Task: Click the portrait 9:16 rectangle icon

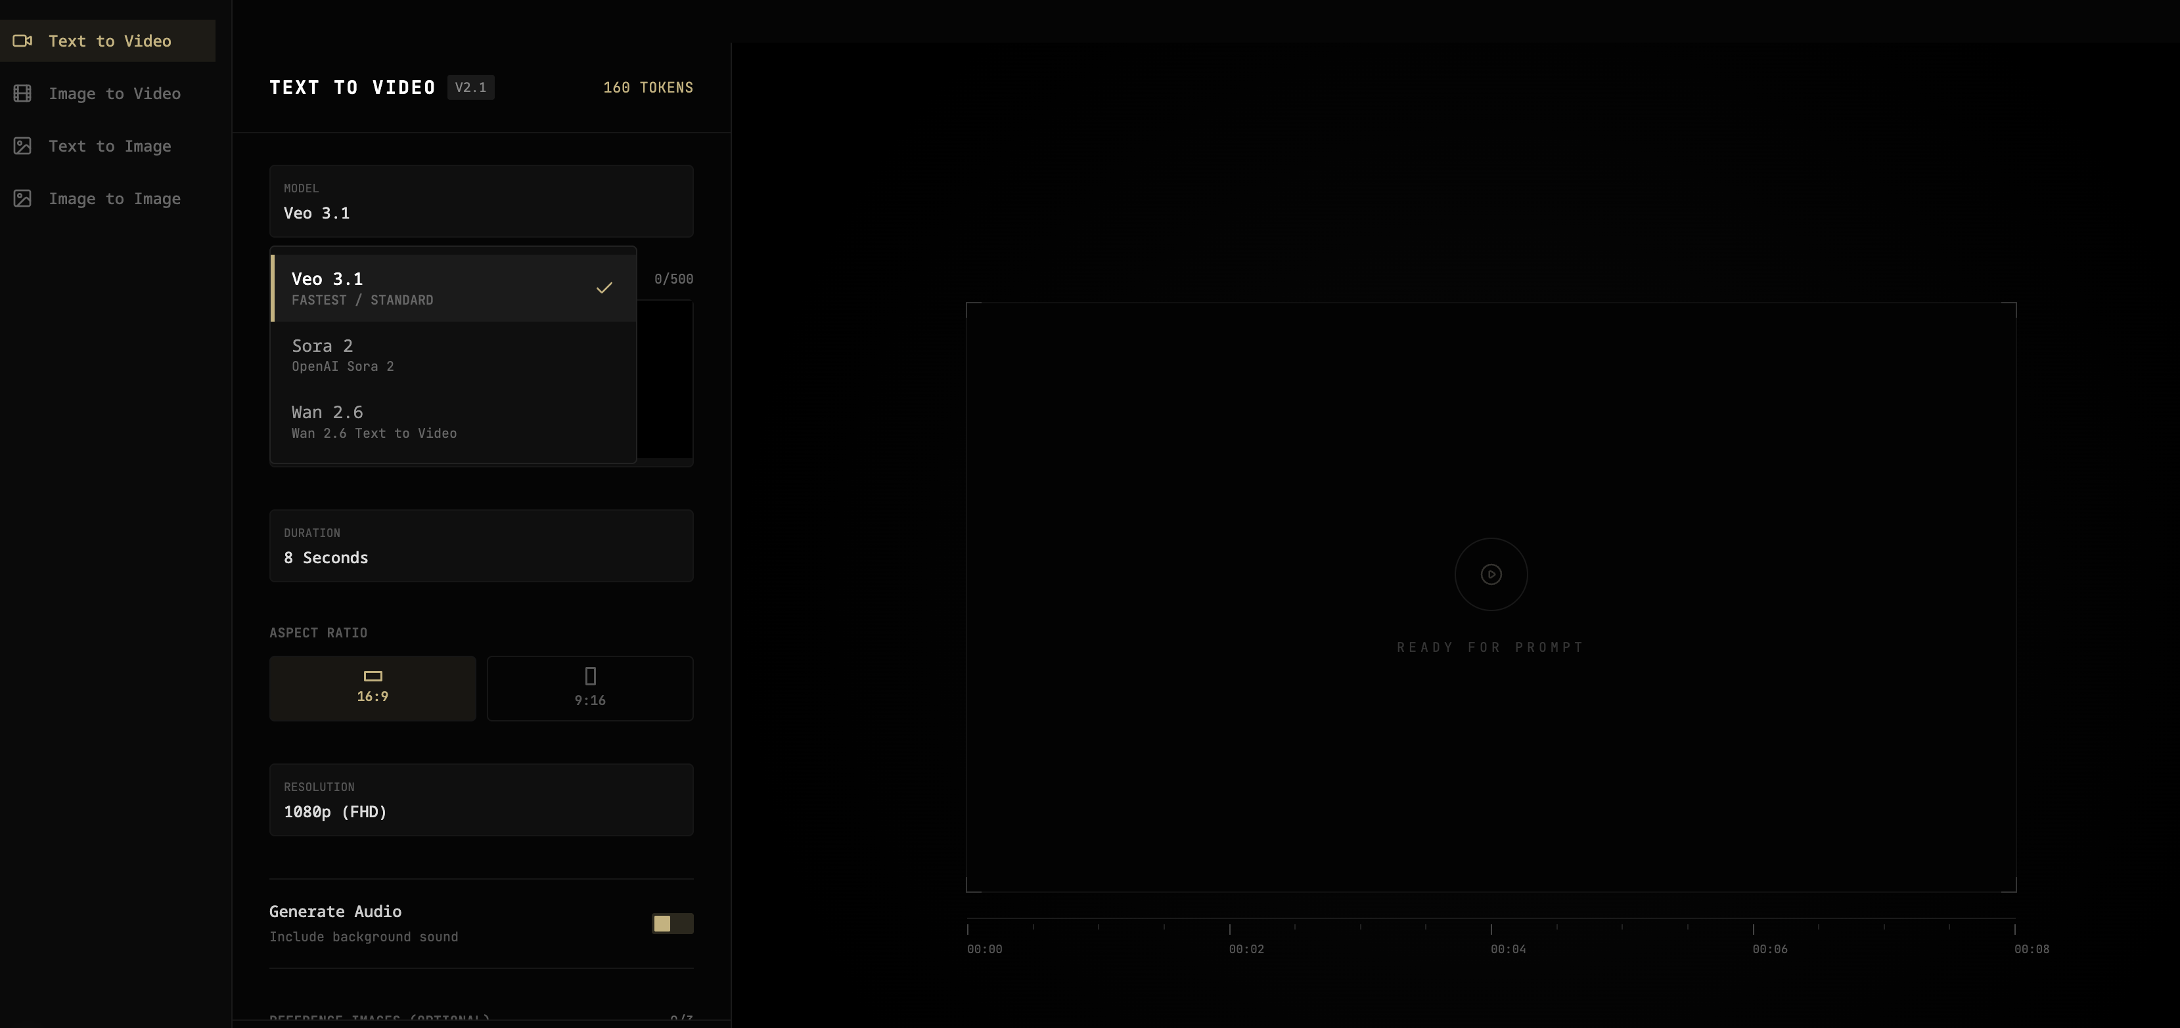Action: (590, 676)
